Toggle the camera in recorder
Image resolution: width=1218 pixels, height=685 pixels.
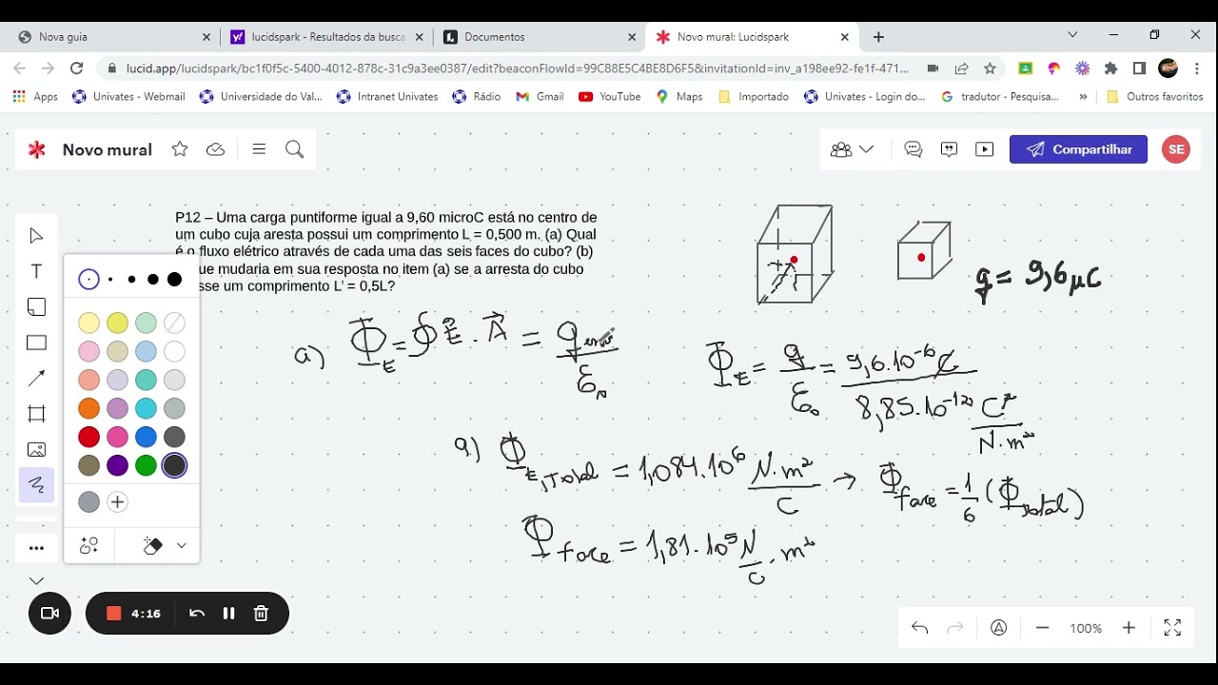pos(49,614)
